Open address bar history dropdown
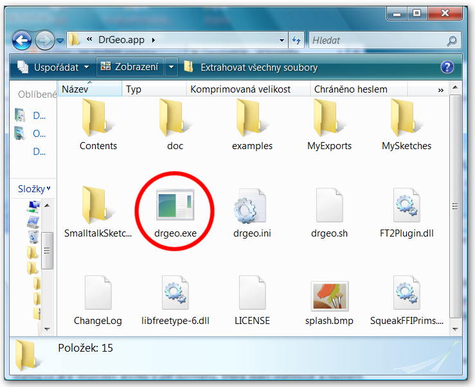Image resolution: width=475 pixels, height=387 pixels. [282, 40]
